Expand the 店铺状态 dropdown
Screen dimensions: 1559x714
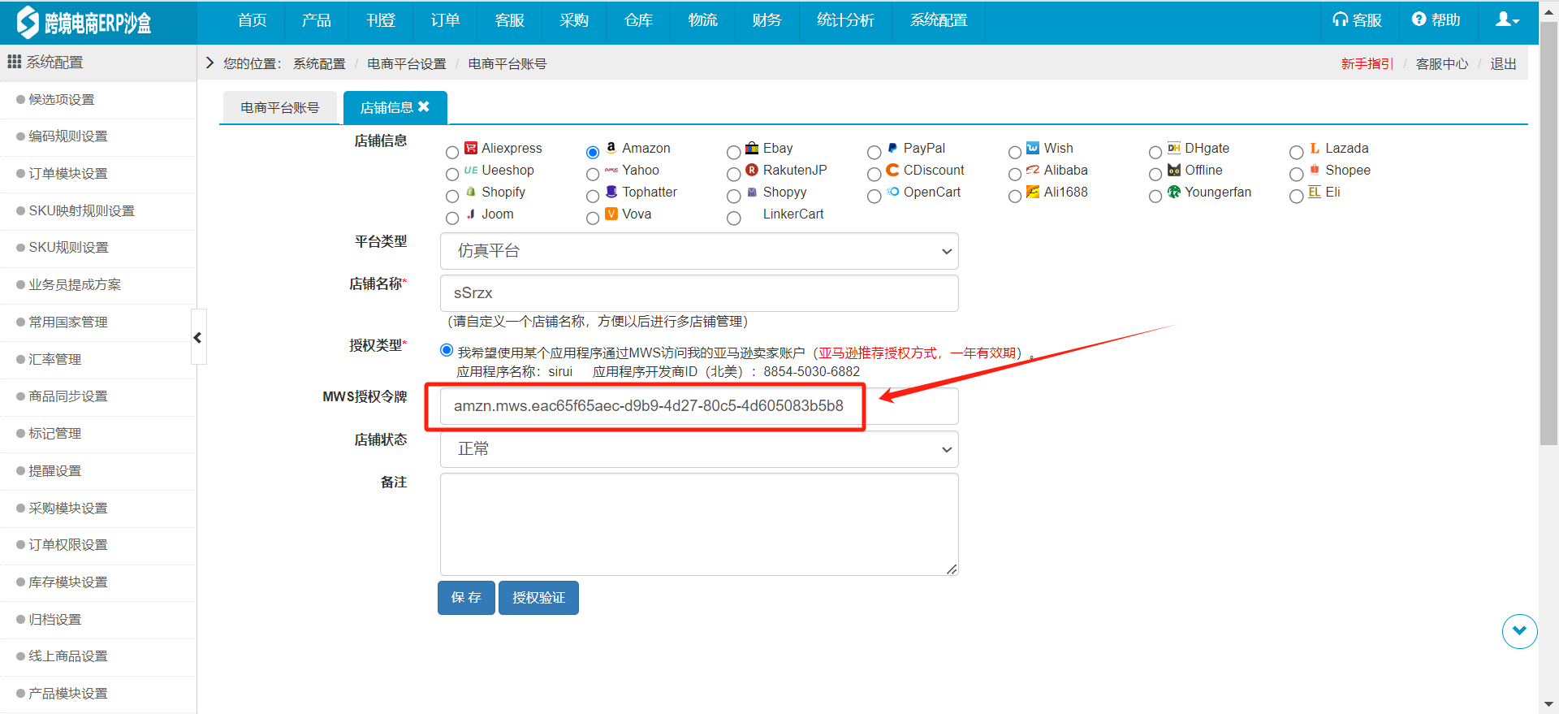tap(699, 449)
